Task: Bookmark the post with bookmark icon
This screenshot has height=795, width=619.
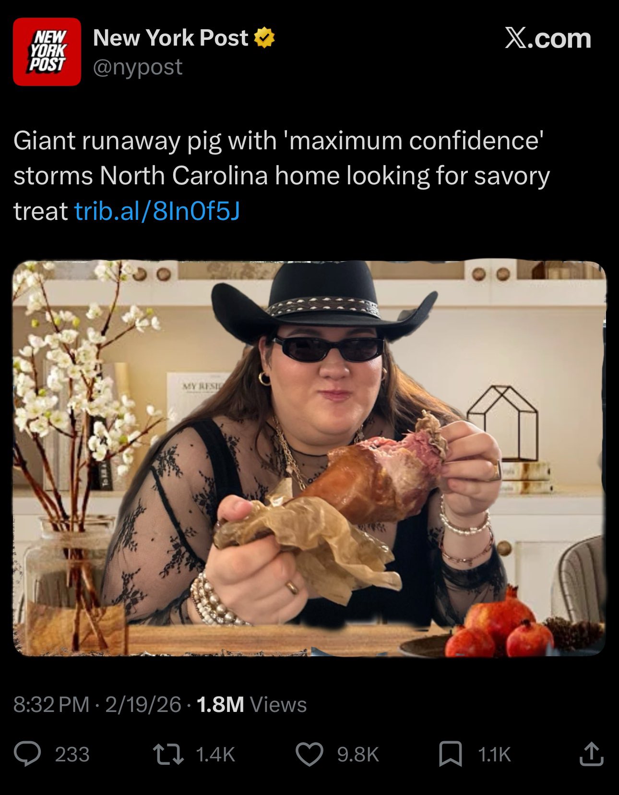Action: pos(450,754)
